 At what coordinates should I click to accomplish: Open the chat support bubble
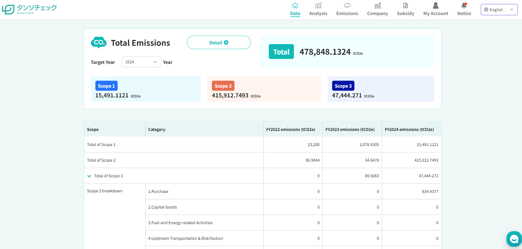pyautogui.click(x=514, y=239)
